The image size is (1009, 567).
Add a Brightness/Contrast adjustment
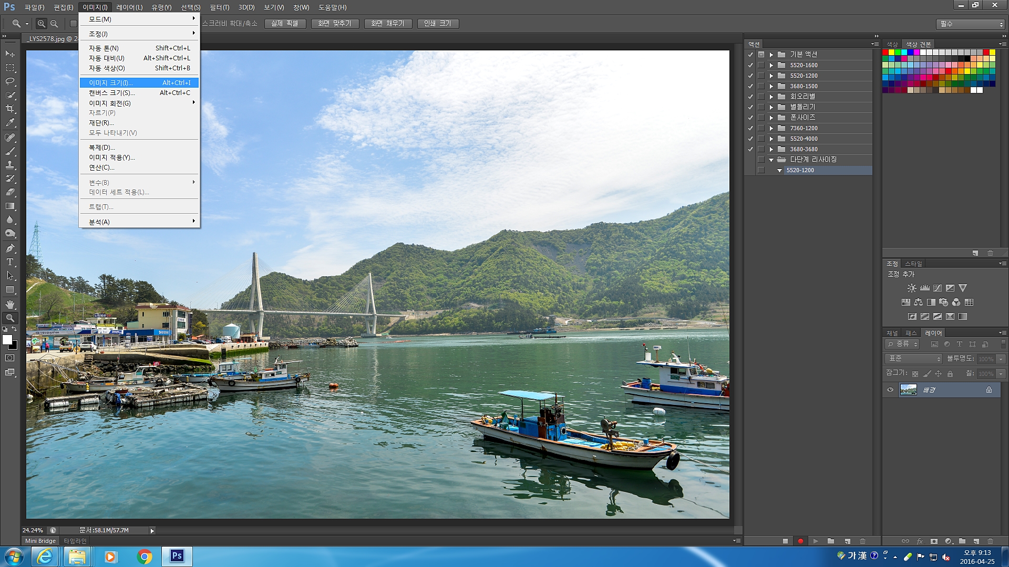[x=912, y=288]
